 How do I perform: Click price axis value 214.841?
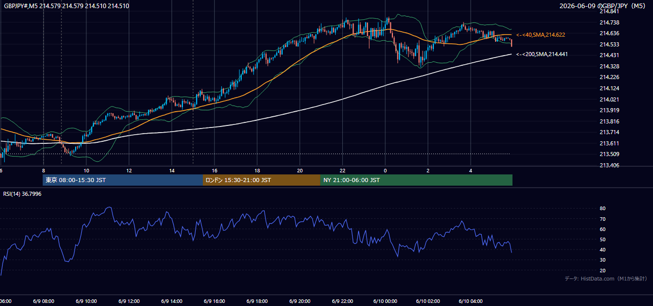609,11
